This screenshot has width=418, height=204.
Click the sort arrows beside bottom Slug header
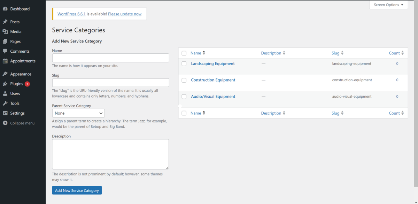coord(342,113)
